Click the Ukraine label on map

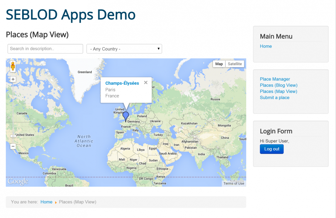(x=155, y=121)
